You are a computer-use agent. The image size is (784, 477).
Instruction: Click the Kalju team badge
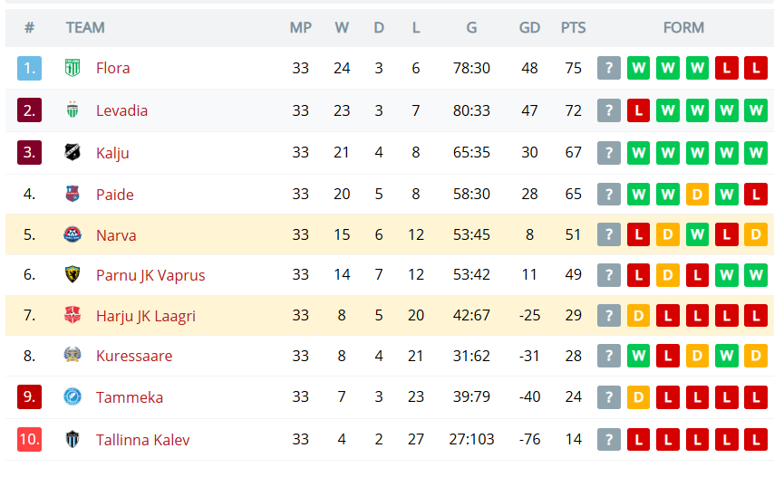(73, 152)
